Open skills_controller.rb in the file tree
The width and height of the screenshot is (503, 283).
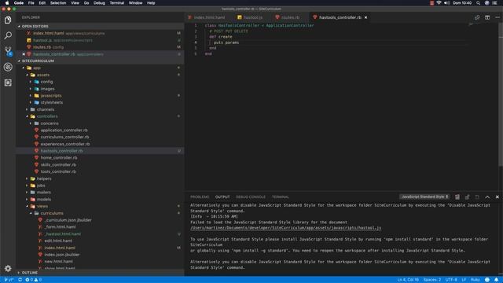[58, 164]
